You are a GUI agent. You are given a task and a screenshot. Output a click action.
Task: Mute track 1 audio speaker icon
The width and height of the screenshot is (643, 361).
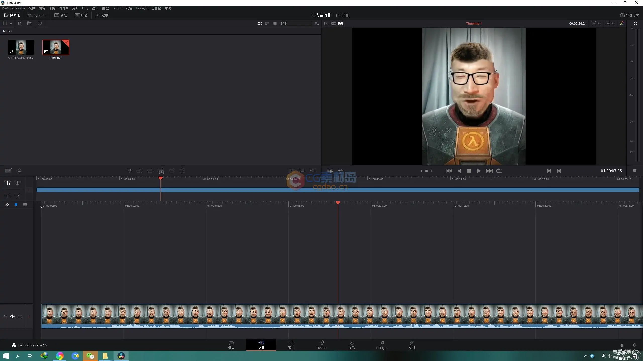pos(12,316)
